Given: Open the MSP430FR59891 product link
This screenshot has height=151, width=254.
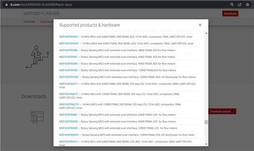Looking at the screenshot, I should [69, 77].
